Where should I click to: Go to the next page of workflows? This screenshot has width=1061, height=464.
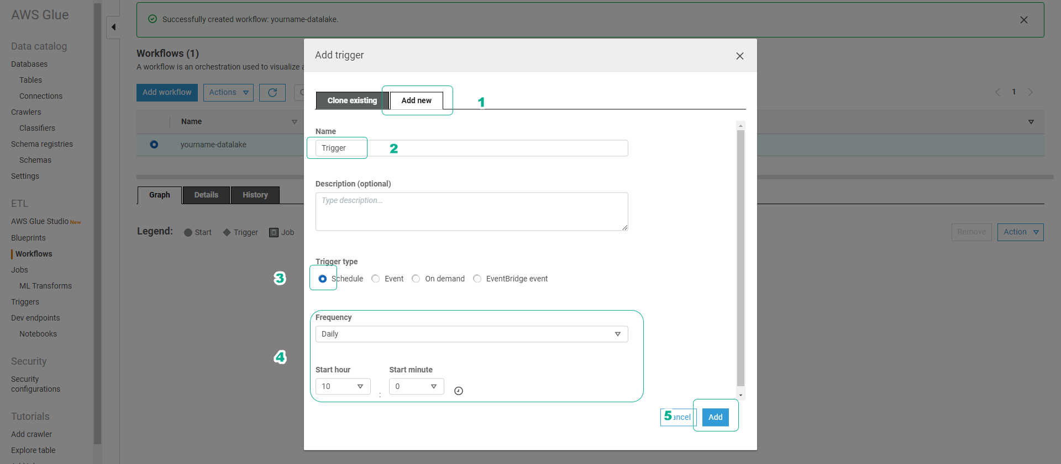(x=1030, y=92)
